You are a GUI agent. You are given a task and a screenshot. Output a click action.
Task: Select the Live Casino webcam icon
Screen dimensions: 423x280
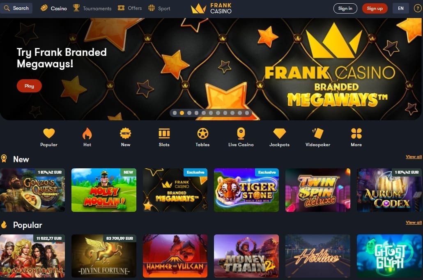pos(241,133)
